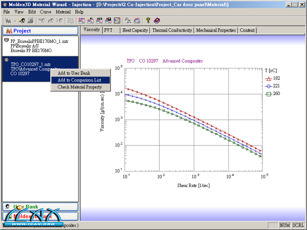Show the Mechanical Properties tab
This screenshot has width=307, height=230.
[216, 30]
